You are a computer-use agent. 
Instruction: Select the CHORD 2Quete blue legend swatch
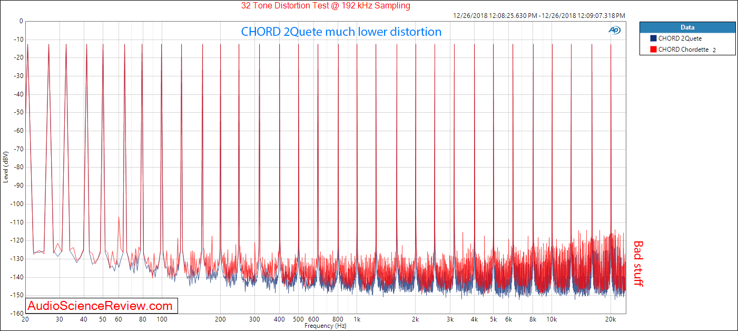pos(653,38)
